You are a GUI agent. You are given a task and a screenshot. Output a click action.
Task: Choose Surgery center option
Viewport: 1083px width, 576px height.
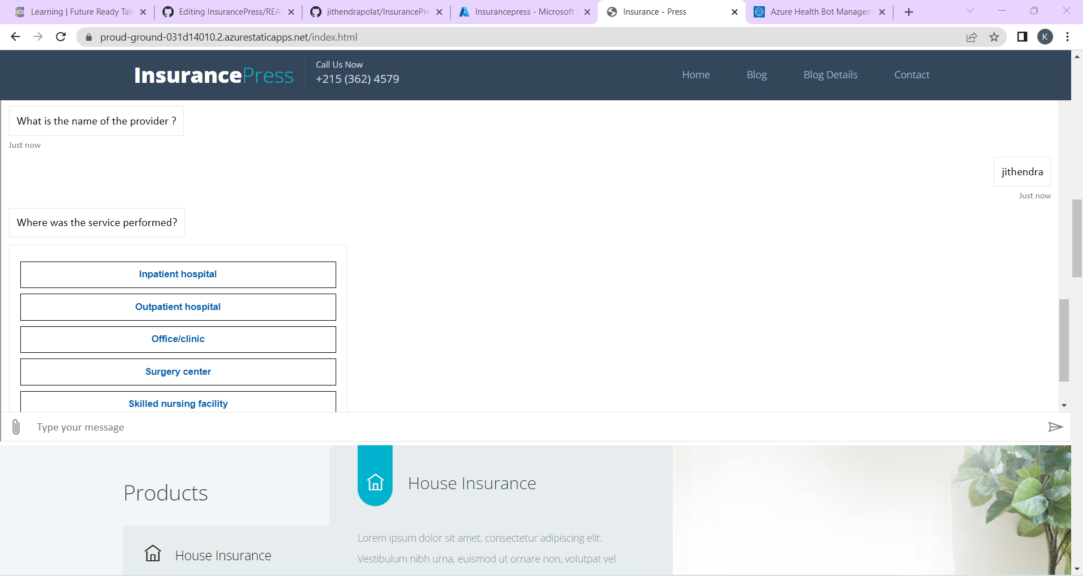pos(178,372)
